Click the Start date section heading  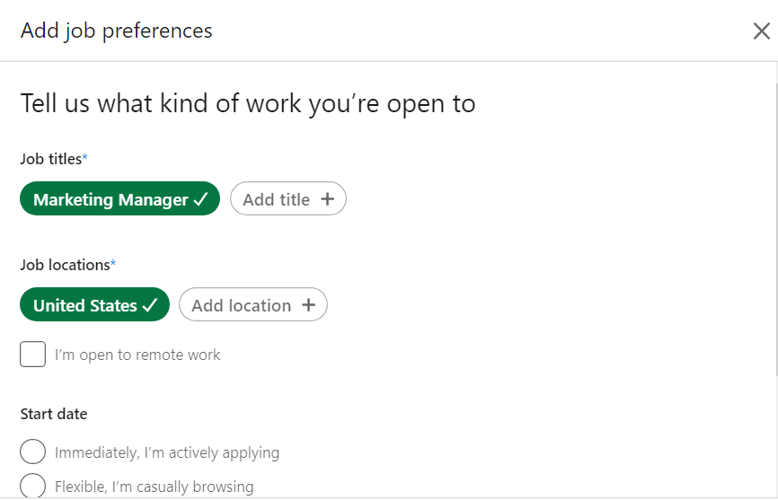coord(54,414)
